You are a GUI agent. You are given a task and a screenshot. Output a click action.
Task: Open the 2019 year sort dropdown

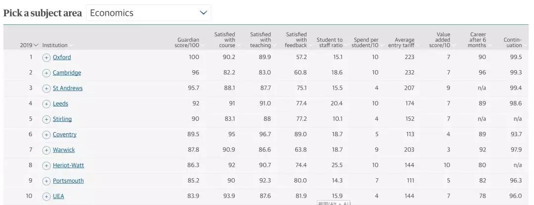(x=29, y=45)
